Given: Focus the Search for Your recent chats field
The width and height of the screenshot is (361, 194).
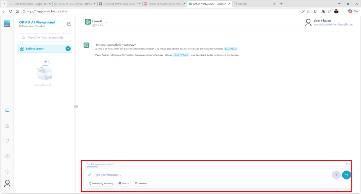Looking at the screenshot, I should coord(45,37).
